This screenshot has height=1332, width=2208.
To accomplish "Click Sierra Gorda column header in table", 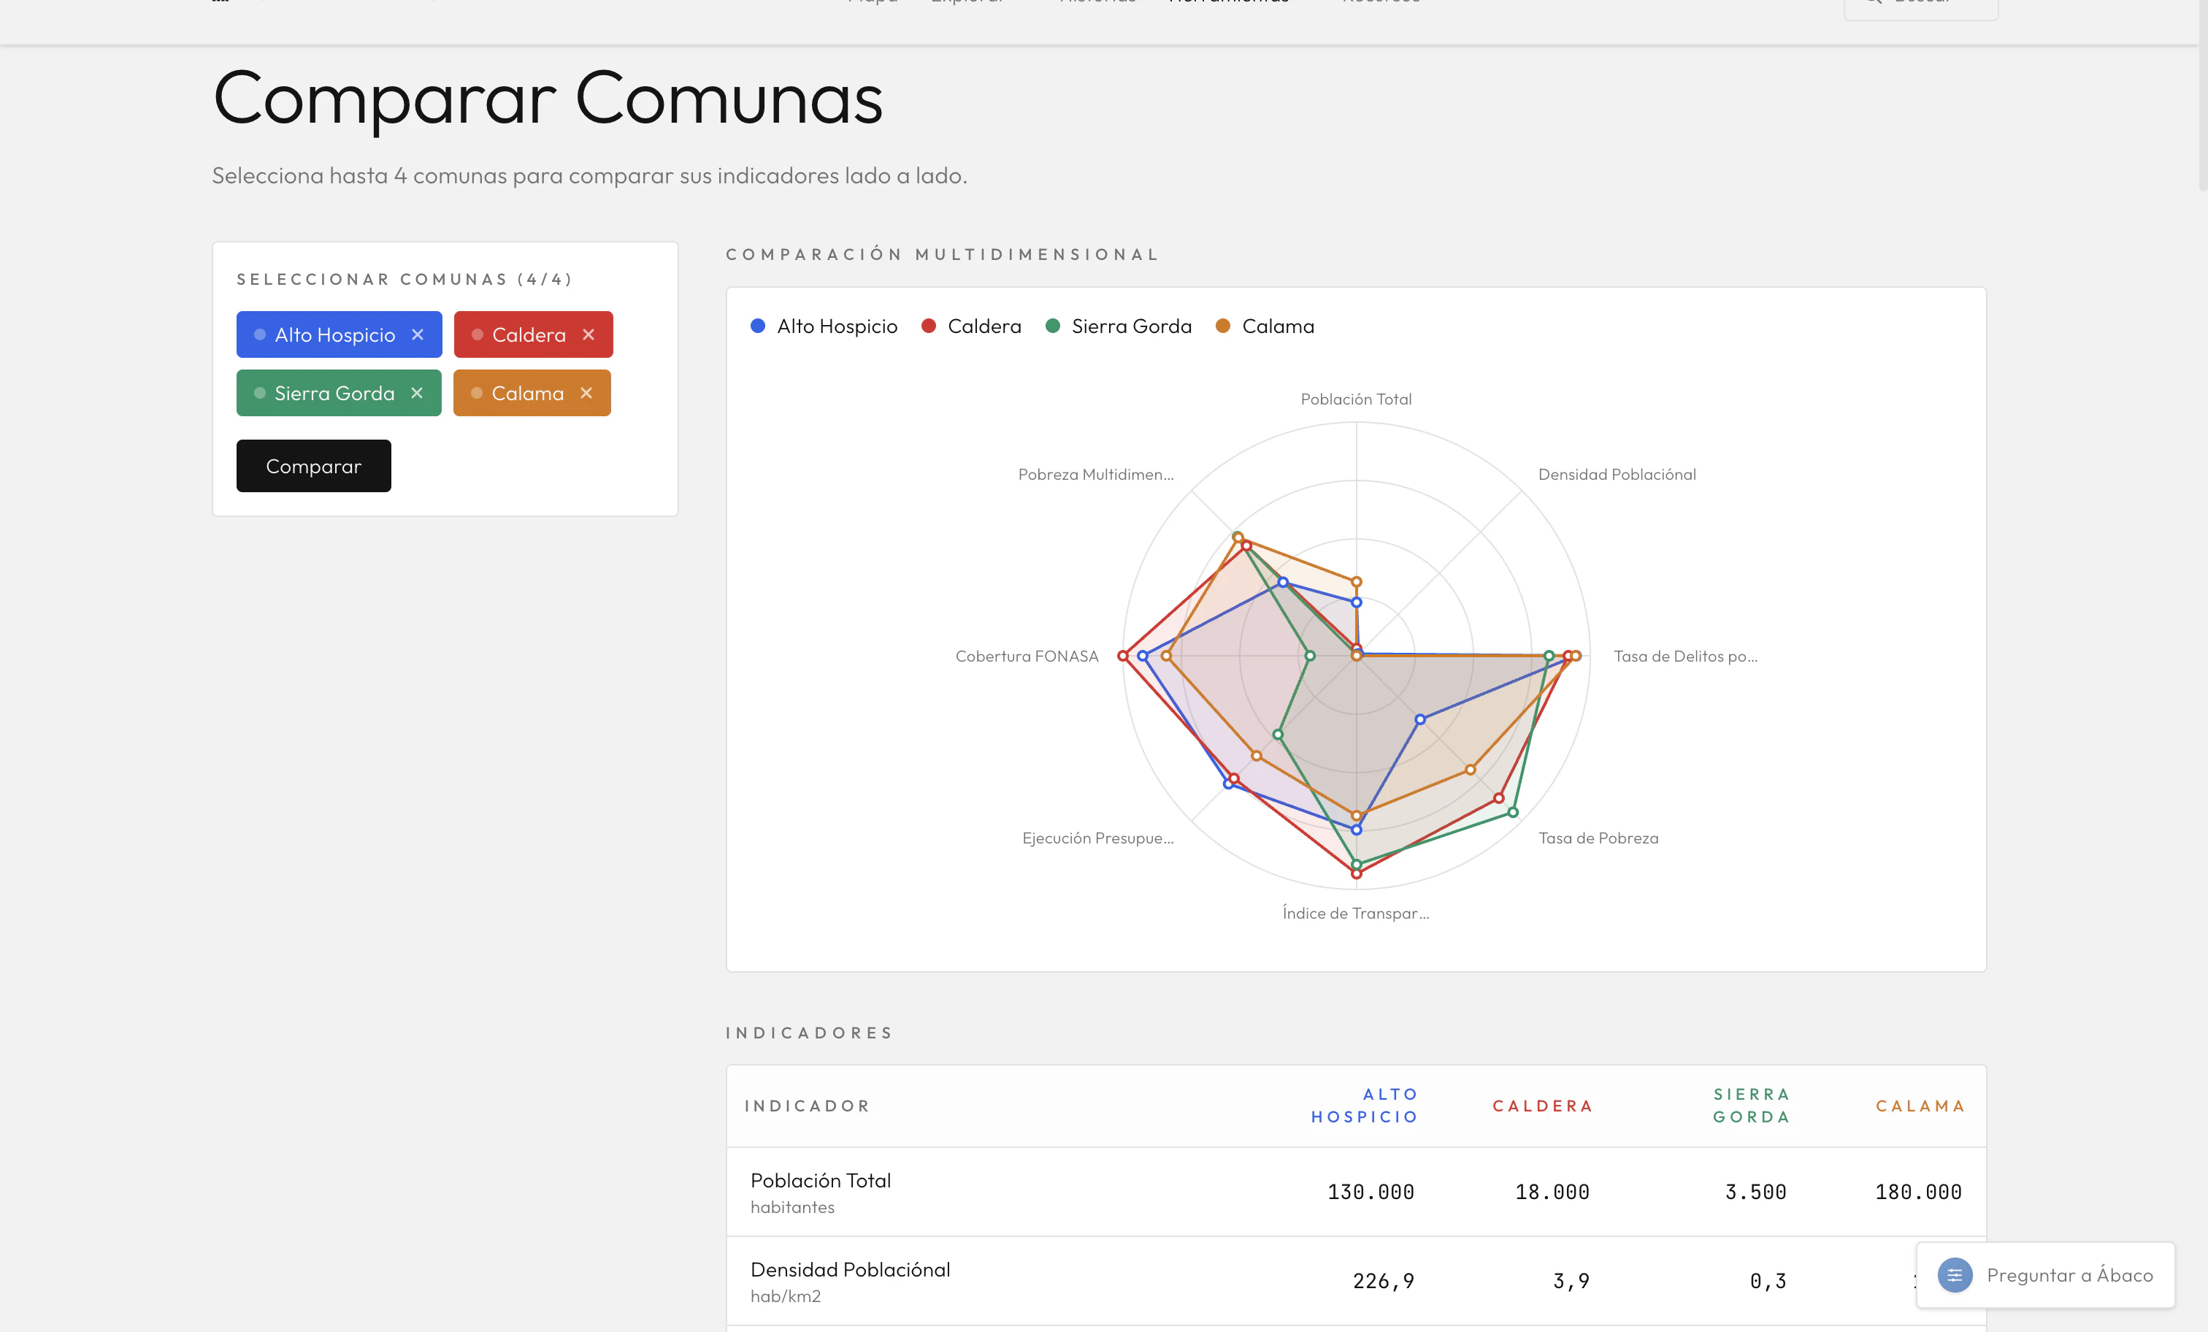I will (x=1751, y=1105).
